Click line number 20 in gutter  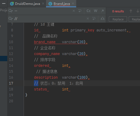coord(11,101)
